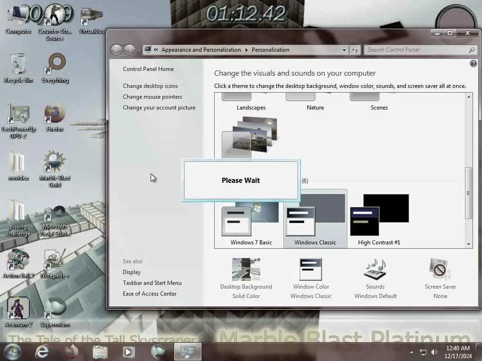The image size is (482, 361).
Task: Go to Appearance and Personalization breadcrumb
Action: 201,50
